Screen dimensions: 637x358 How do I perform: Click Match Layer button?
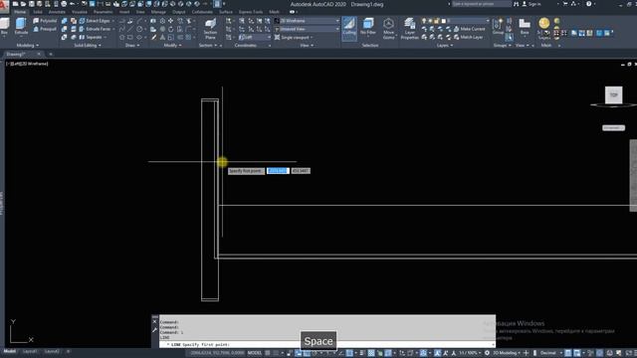[468, 38]
